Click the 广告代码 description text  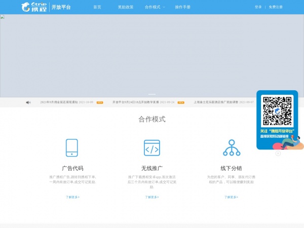[72, 179]
